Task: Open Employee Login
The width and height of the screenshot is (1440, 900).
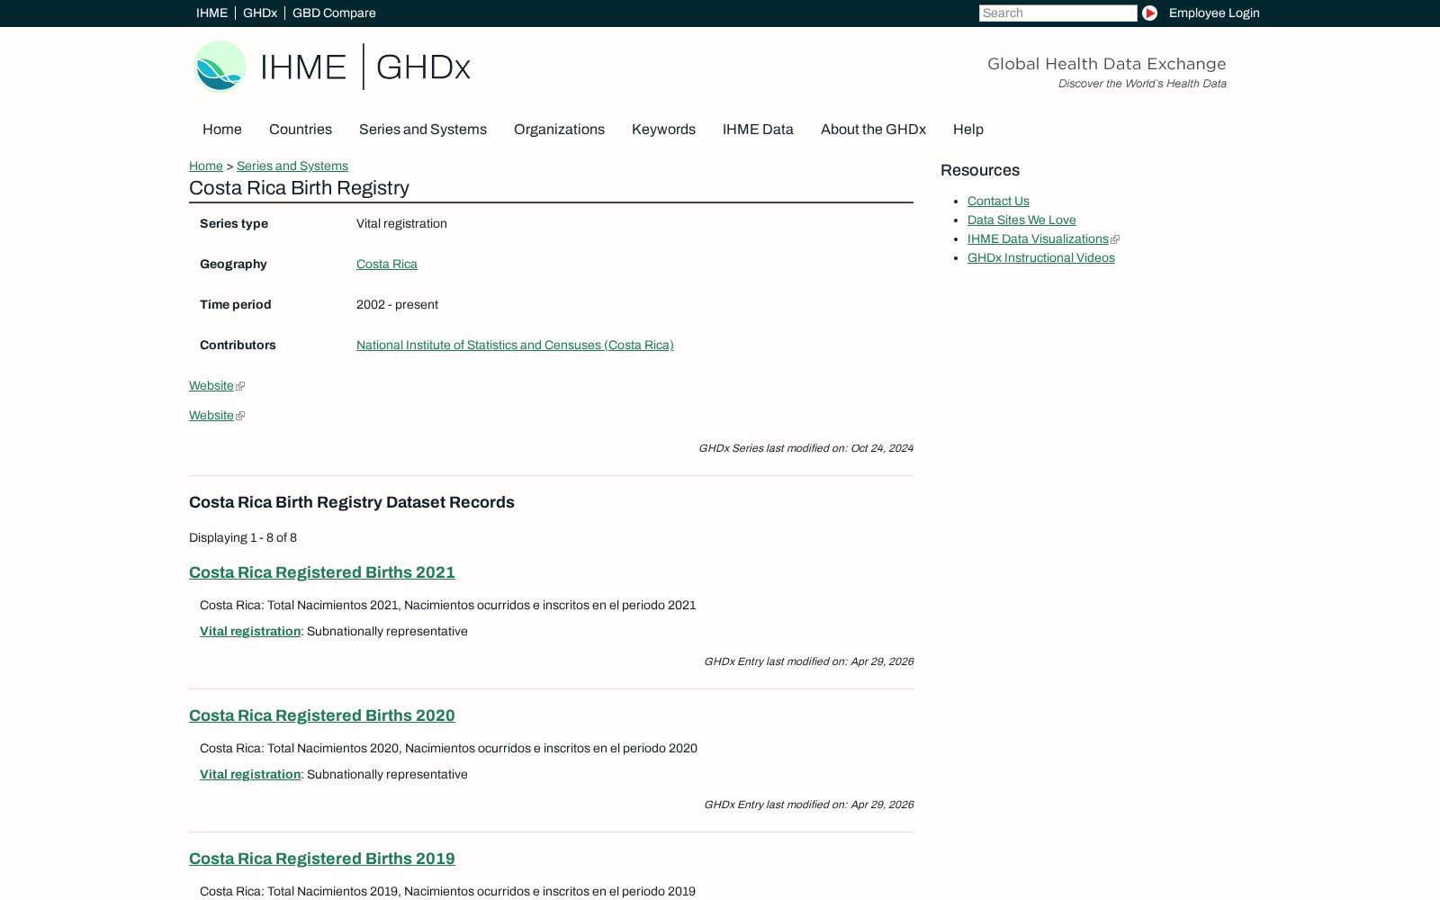Action: pyautogui.click(x=1214, y=13)
